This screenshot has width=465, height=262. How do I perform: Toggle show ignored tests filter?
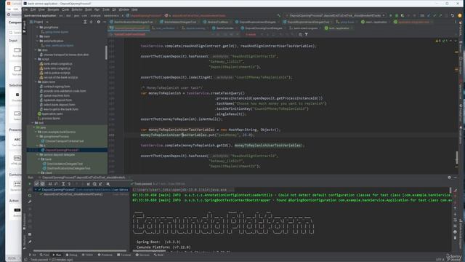click(42, 184)
